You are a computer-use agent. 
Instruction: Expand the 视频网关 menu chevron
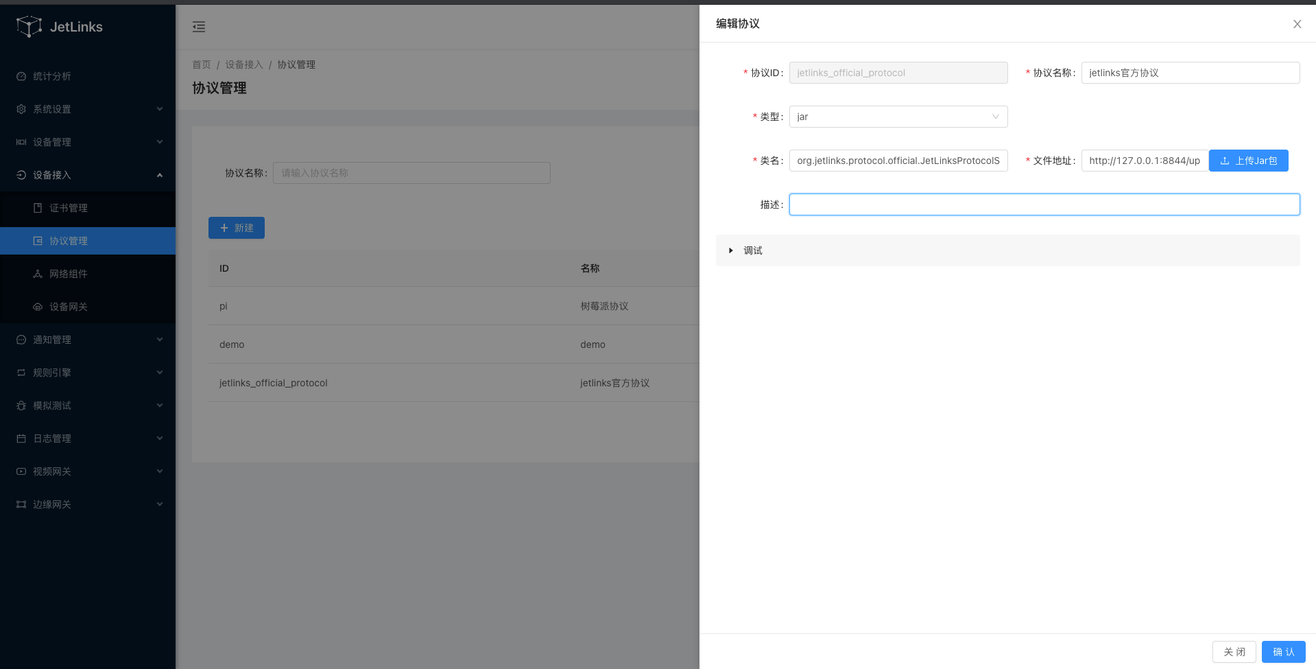click(160, 471)
